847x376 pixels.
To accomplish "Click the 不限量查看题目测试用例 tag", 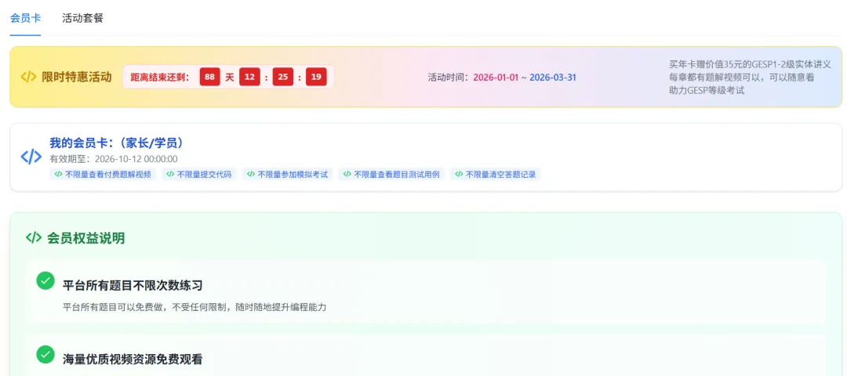I will [391, 174].
